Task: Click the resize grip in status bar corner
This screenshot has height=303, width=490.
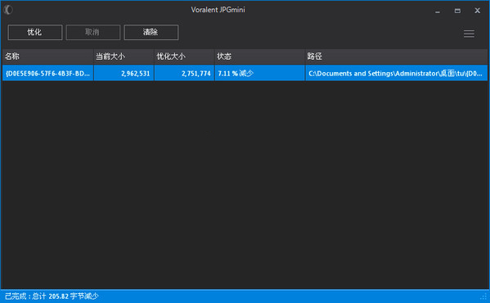Action: pyautogui.click(x=483, y=296)
